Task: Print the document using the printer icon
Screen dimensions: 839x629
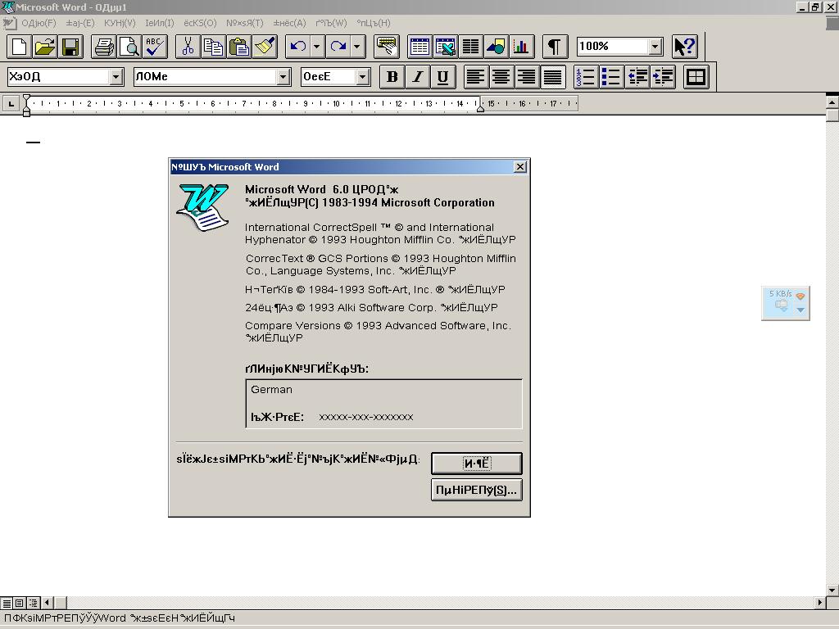Action: tap(104, 47)
